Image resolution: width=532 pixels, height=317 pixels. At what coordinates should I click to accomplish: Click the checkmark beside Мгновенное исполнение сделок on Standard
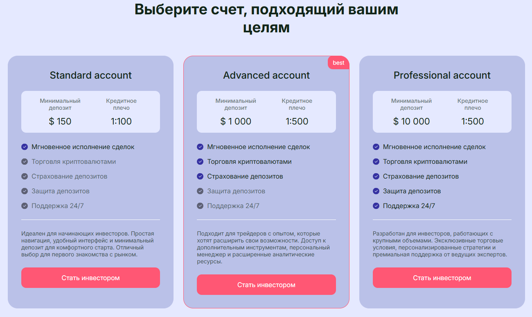point(25,147)
